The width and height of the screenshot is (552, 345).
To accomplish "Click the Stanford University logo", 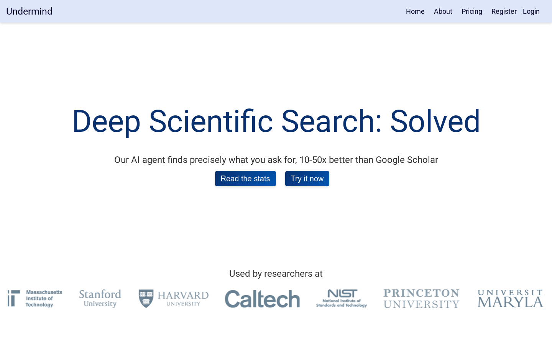I will pyautogui.click(x=100, y=299).
